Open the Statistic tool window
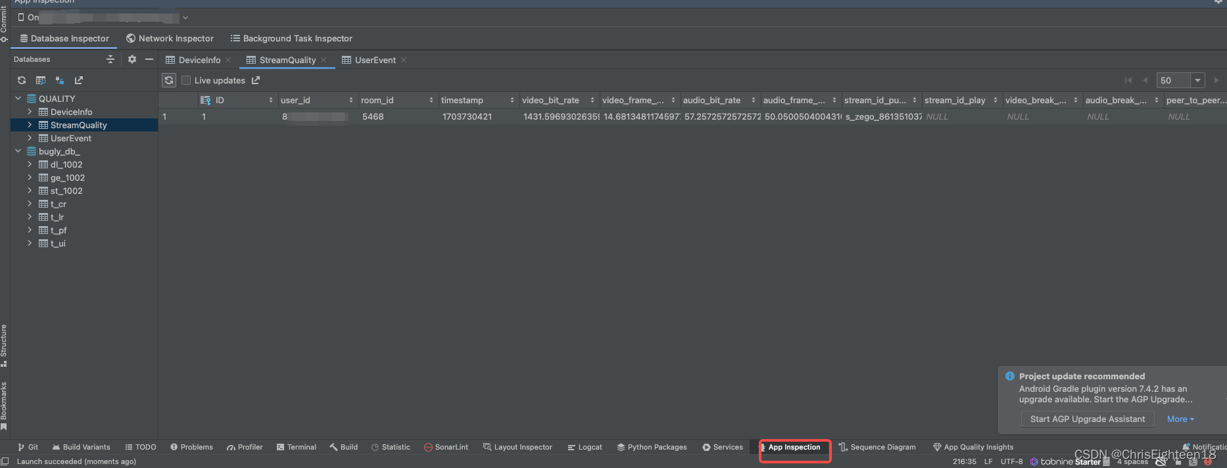Image resolution: width=1227 pixels, height=468 pixels. (x=391, y=447)
